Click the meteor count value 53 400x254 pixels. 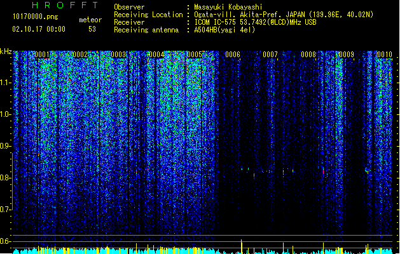click(x=92, y=29)
